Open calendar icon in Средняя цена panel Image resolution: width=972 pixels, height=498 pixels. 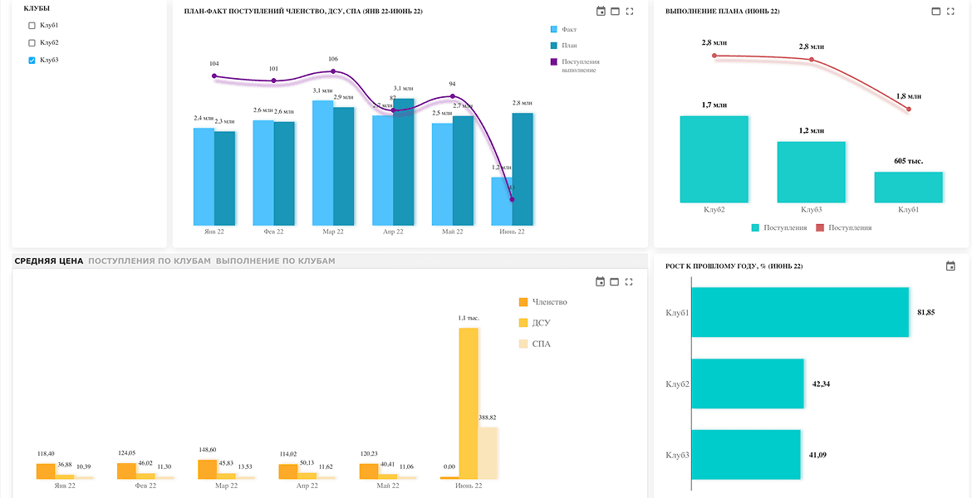click(x=600, y=282)
